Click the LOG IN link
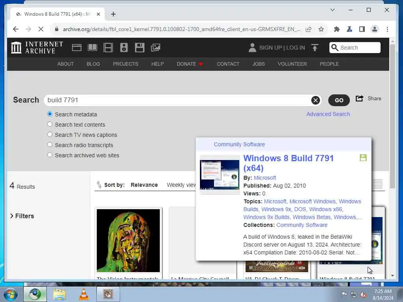Screen dimensions: 403x302 (x=296, y=48)
